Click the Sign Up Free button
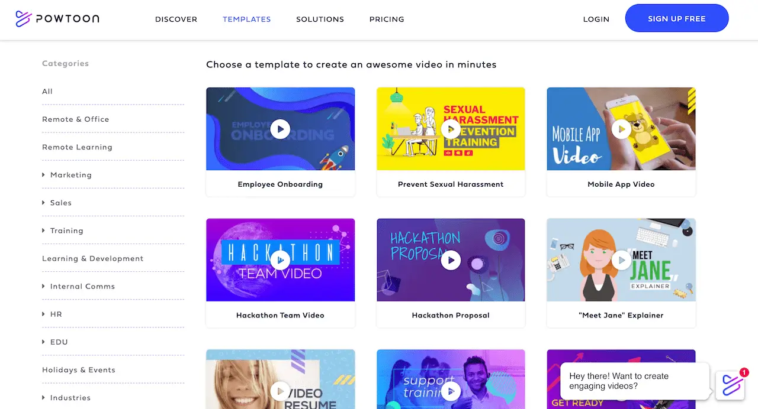 pyautogui.click(x=677, y=19)
